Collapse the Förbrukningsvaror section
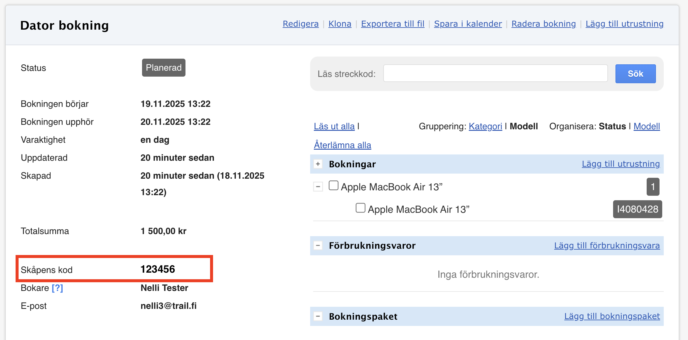 pyautogui.click(x=318, y=246)
